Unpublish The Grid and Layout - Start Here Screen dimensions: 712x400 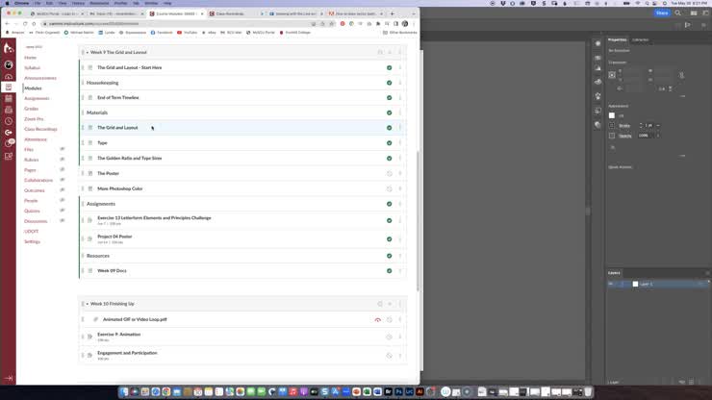389,67
